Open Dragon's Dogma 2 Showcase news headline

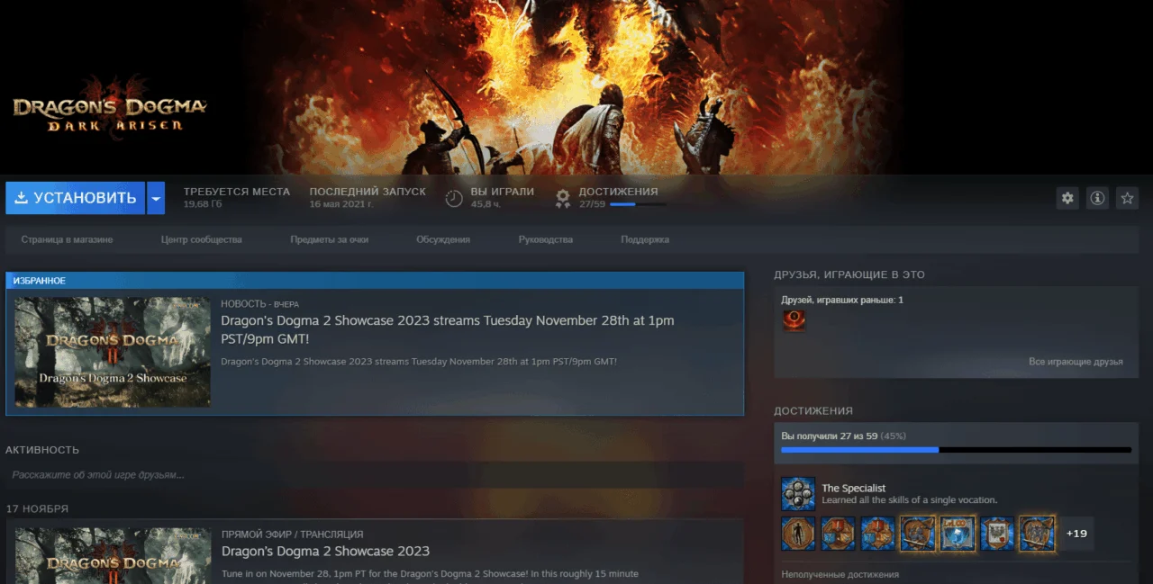[448, 329]
